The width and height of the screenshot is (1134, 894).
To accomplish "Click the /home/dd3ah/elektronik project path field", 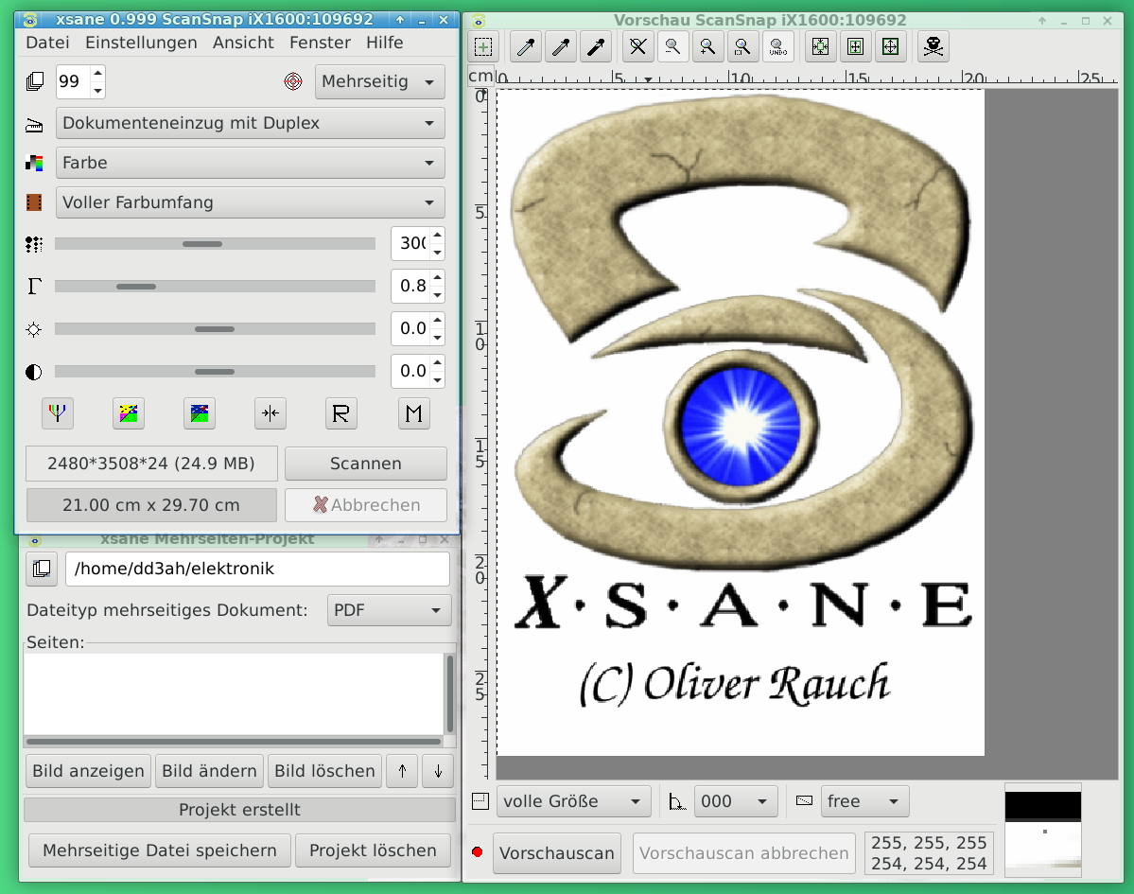I will point(257,569).
